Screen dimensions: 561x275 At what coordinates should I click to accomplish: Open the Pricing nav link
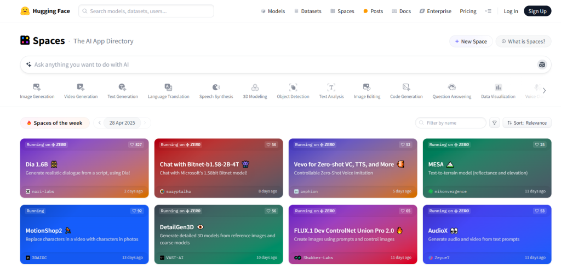click(468, 11)
